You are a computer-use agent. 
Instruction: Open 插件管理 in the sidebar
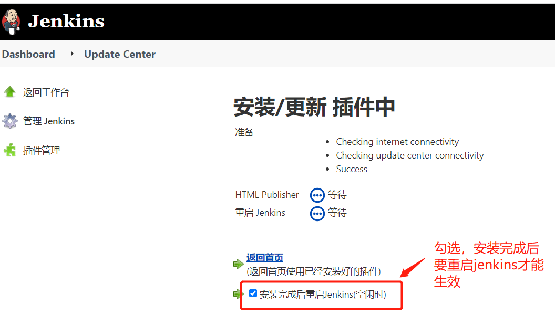click(42, 150)
